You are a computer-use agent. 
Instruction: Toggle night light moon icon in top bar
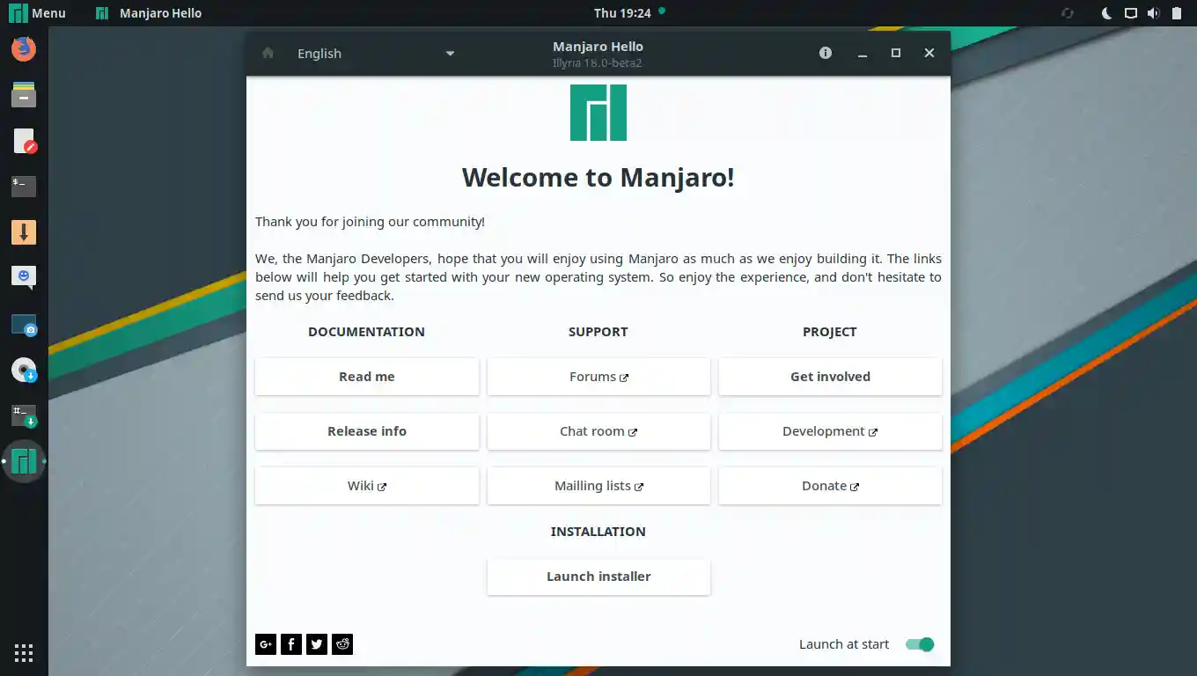pos(1107,13)
